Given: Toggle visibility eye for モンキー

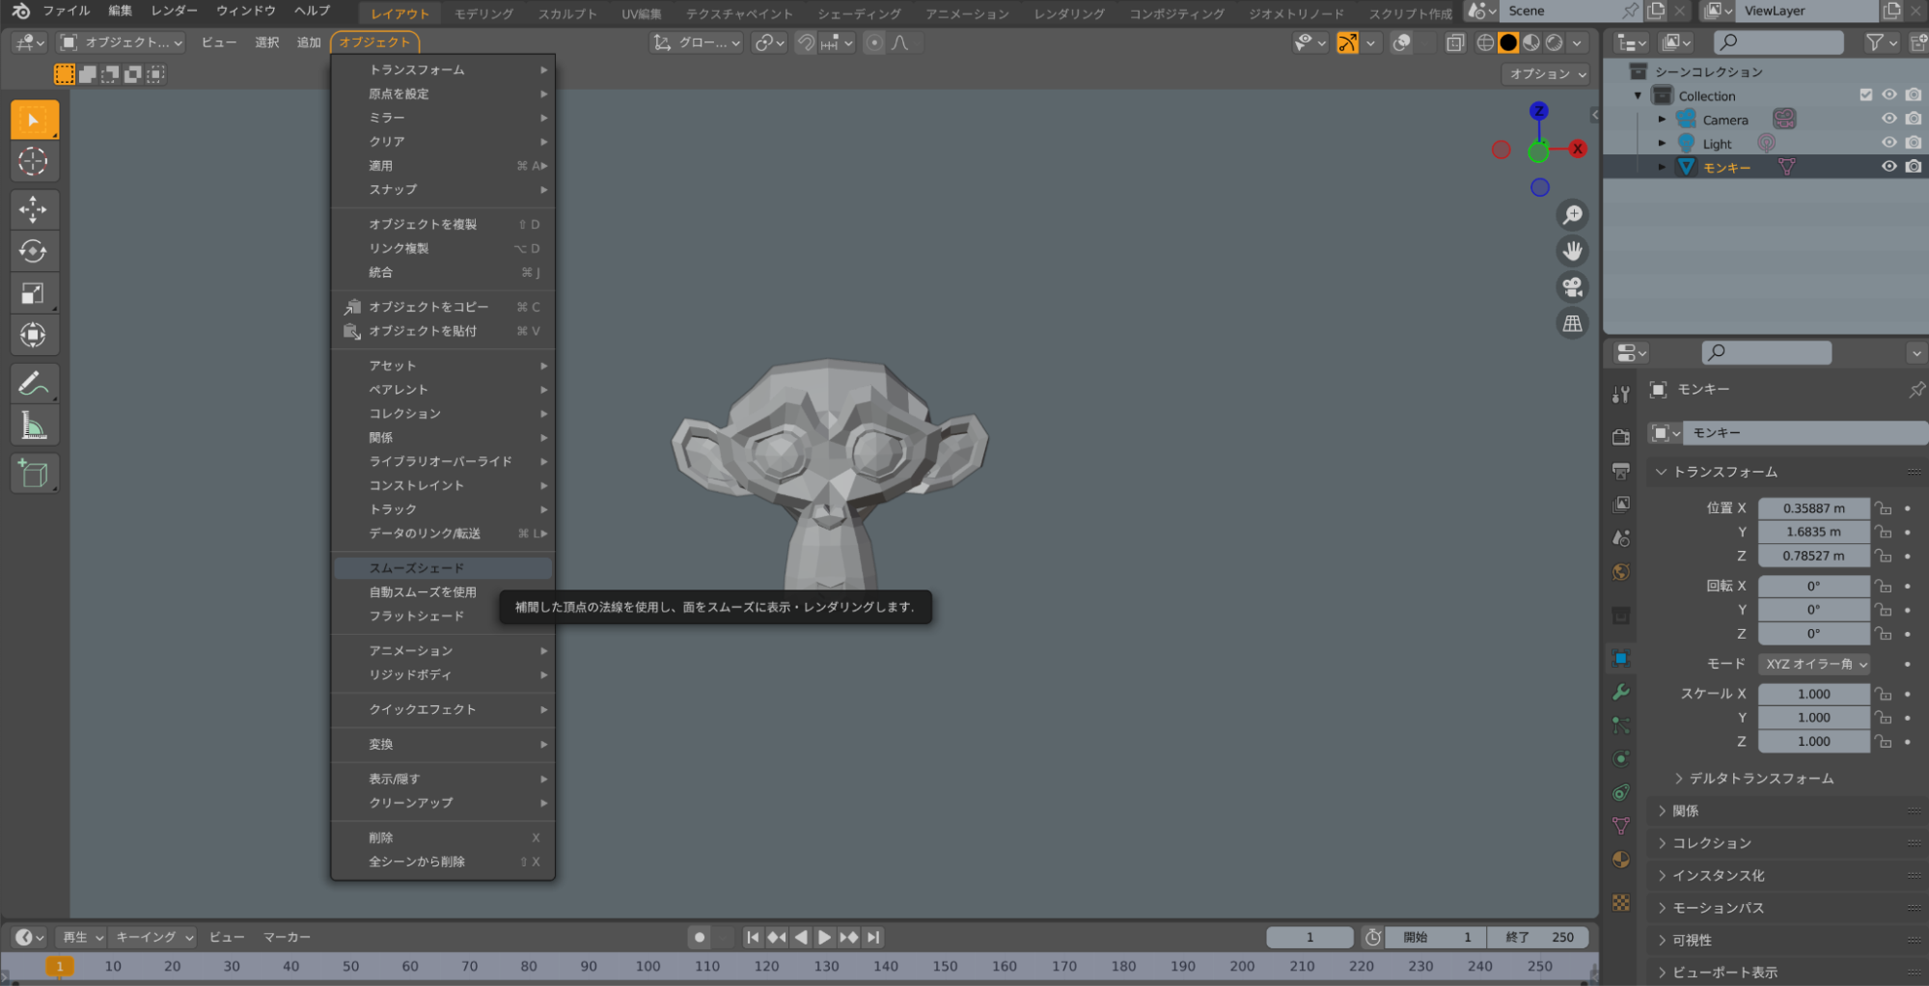Looking at the screenshot, I should click(x=1889, y=166).
